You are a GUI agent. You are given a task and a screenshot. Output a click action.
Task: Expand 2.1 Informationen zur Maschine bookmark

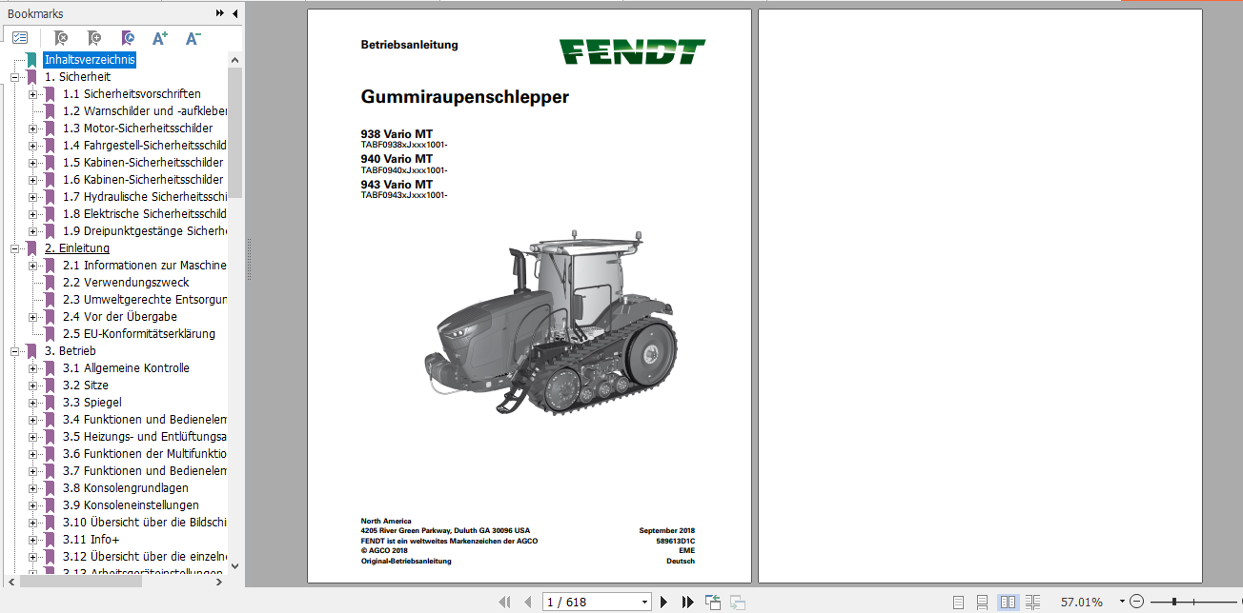[x=33, y=266]
